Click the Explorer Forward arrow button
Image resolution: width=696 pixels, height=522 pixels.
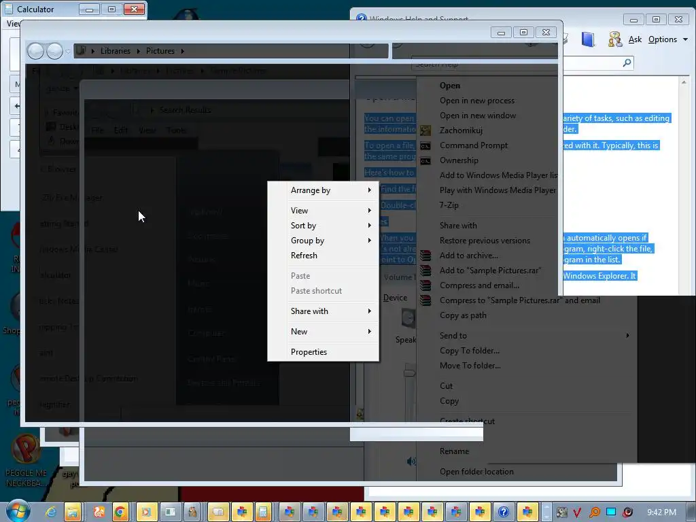(54, 51)
